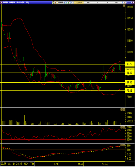Viewport: 135px width, 167px height.
Task: Click the -6.00 MACD axis label
Action: pyautogui.click(x=129, y=159)
